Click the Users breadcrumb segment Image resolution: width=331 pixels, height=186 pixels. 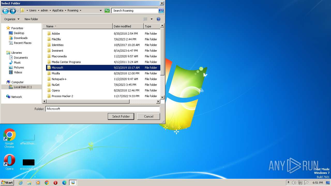[x=33, y=11]
